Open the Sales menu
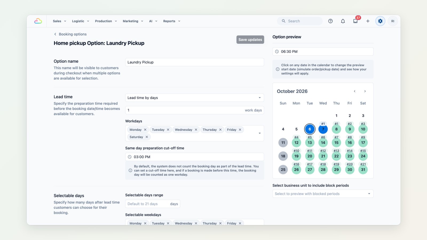427x240 pixels. pos(59,21)
